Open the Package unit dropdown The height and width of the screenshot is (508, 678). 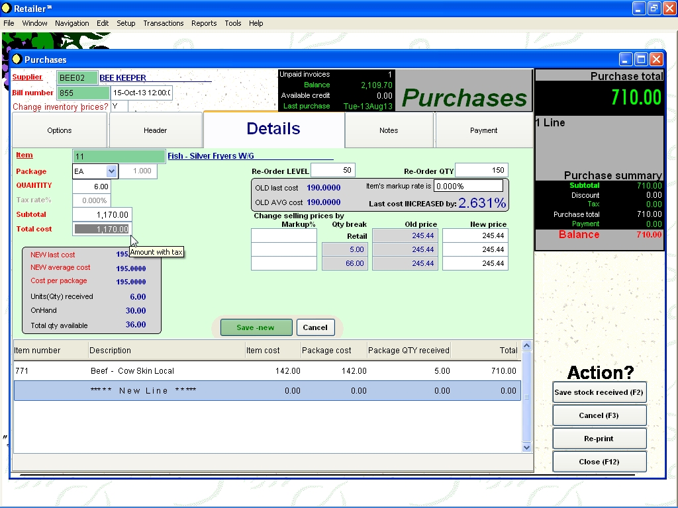(111, 171)
